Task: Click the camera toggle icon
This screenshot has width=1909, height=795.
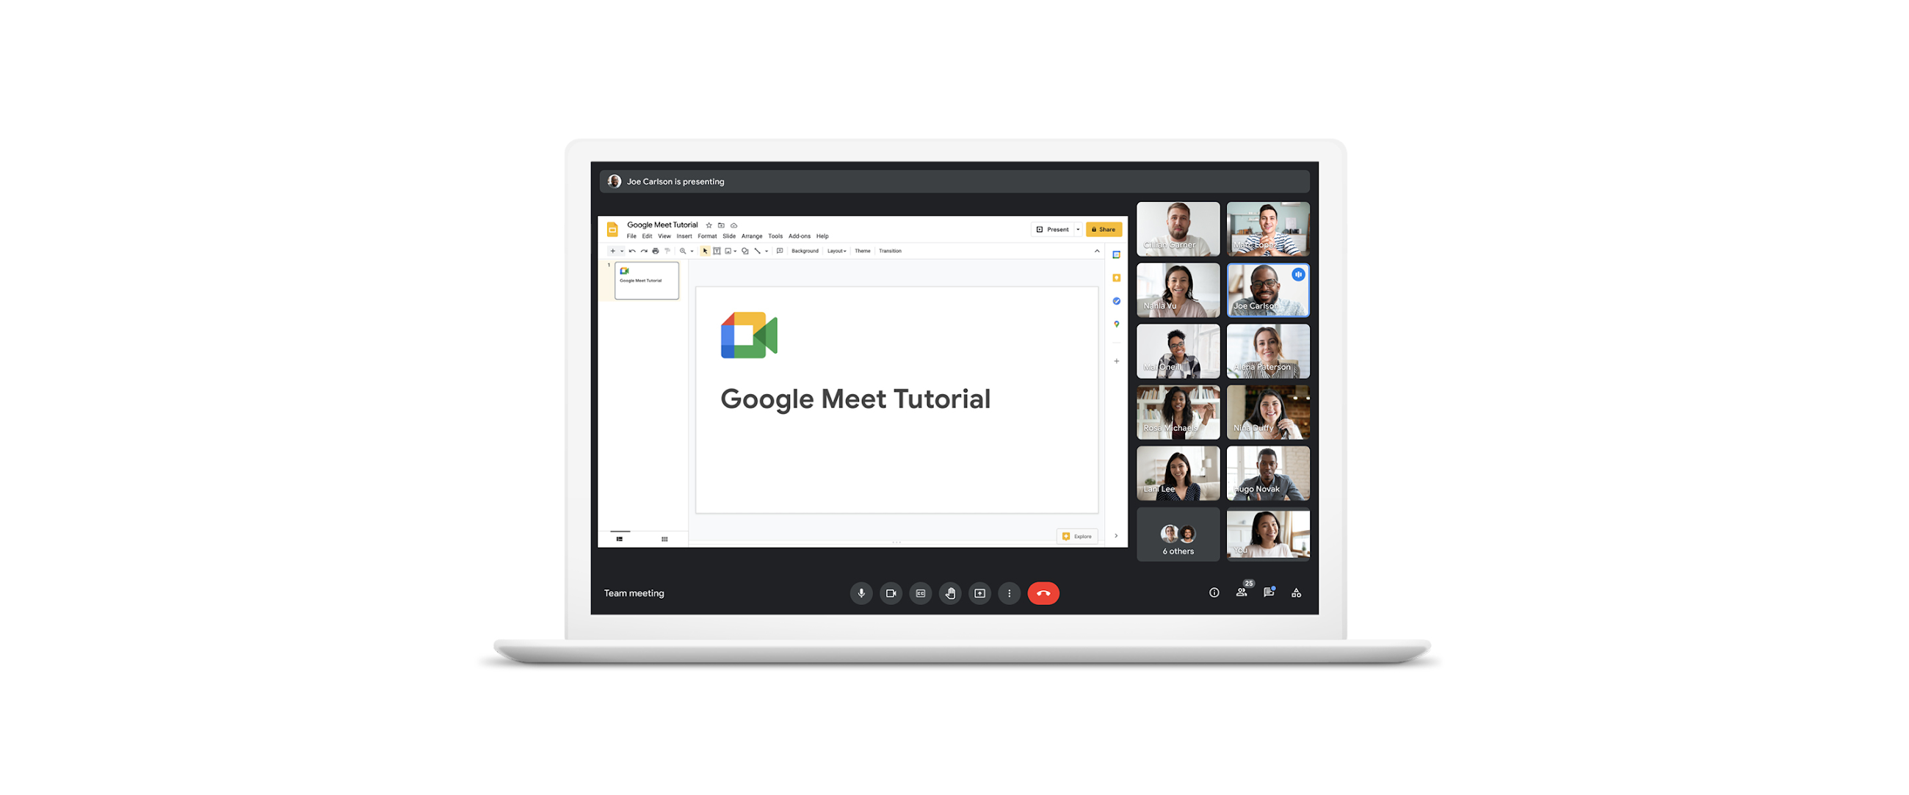Action: (890, 593)
